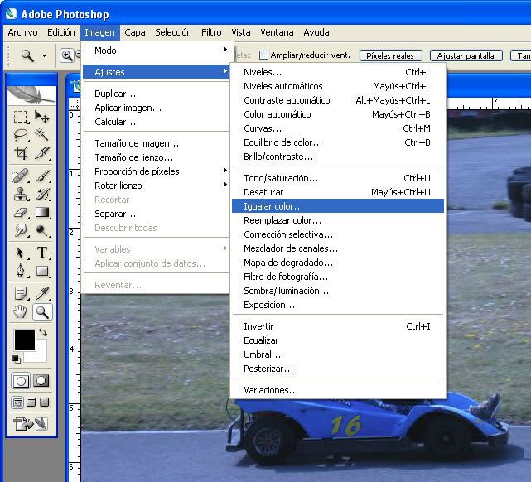Choose Tono/saturación... adjustment
This screenshot has height=482, width=531.
point(338,178)
